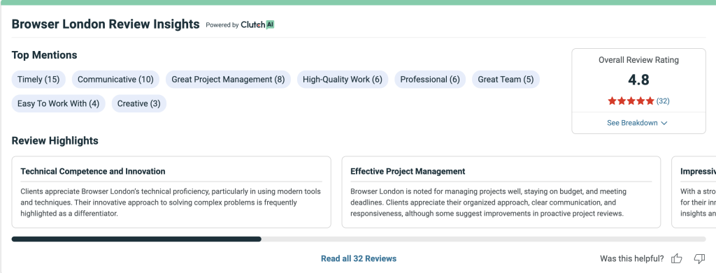Viewport: 716px width, 273px height.
Task: Click the Browser London Review Insights title
Action: click(106, 24)
